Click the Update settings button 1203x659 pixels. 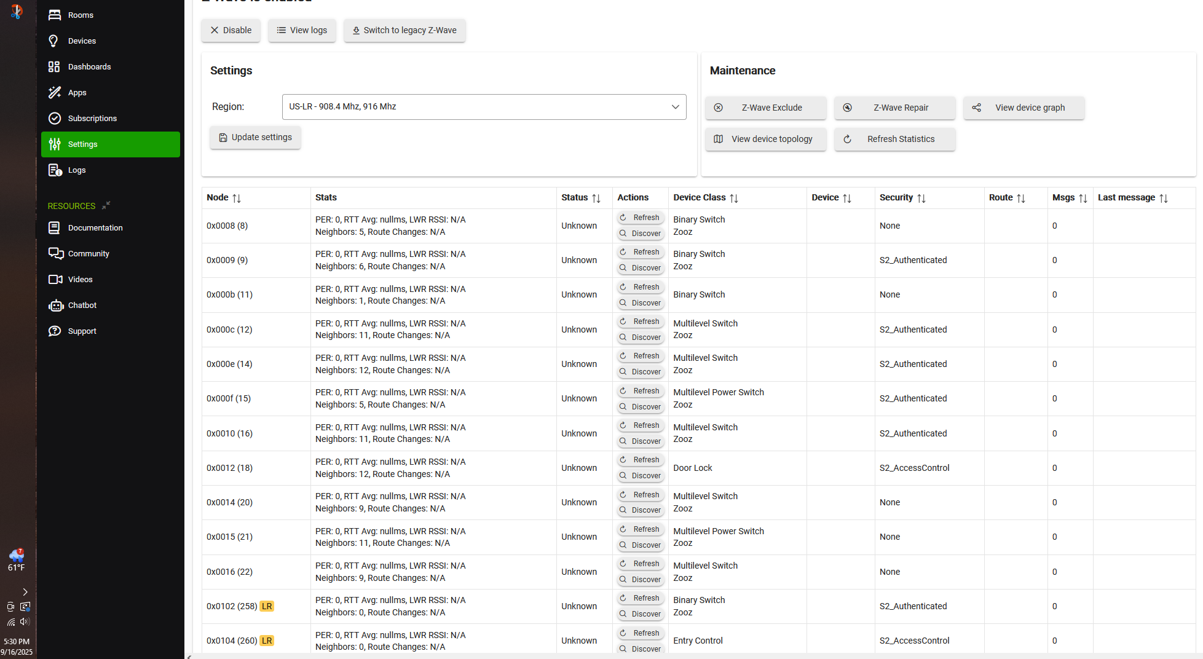pos(255,138)
